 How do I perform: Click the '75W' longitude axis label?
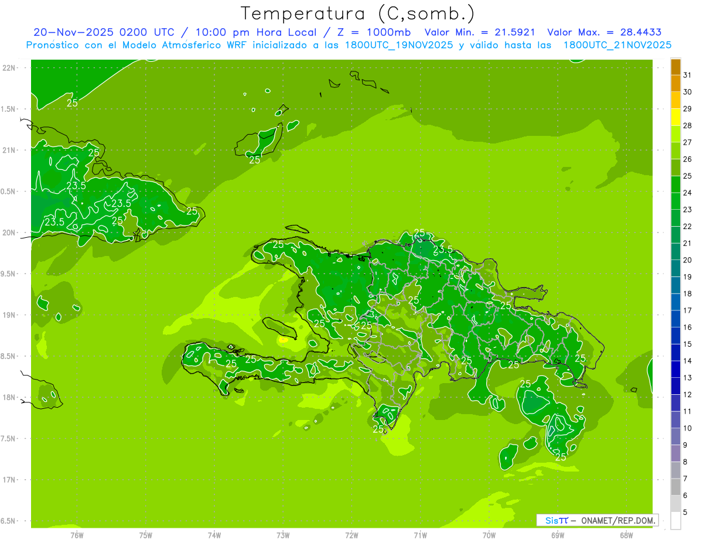tap(146, 535)
